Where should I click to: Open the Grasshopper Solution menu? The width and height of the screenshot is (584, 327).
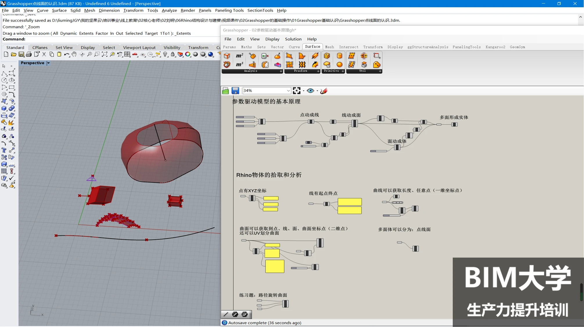(293, 39)
